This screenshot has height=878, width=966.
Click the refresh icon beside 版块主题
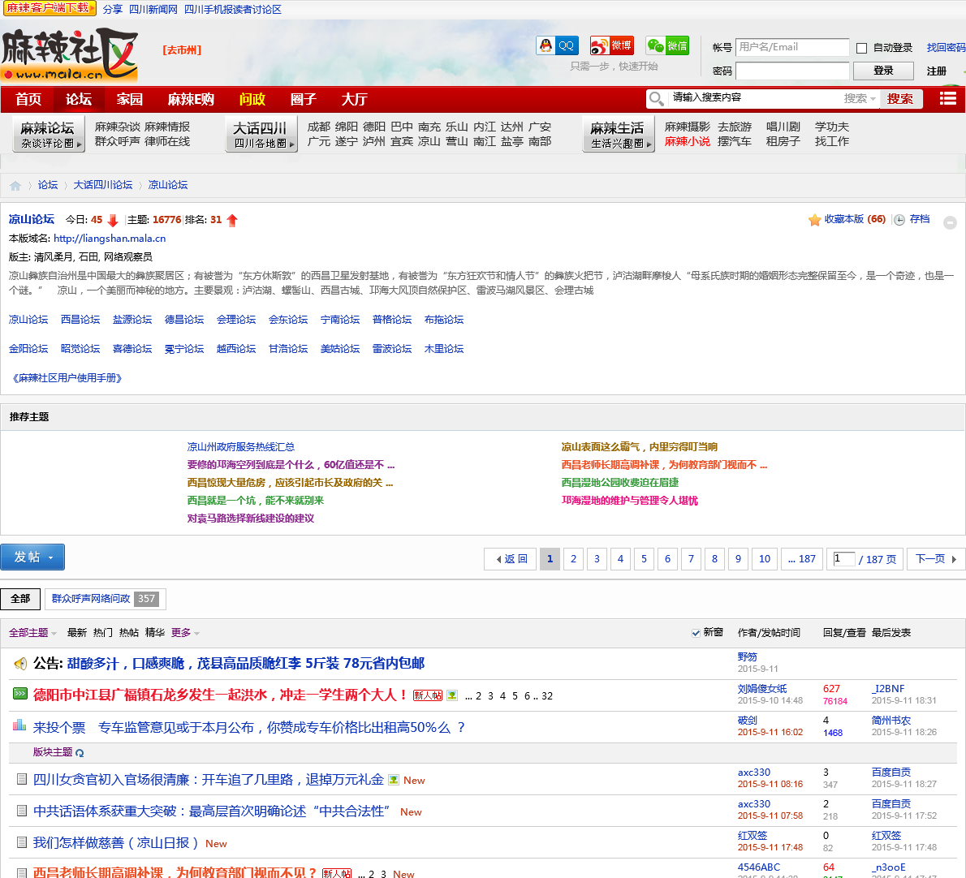click(80, 753)
